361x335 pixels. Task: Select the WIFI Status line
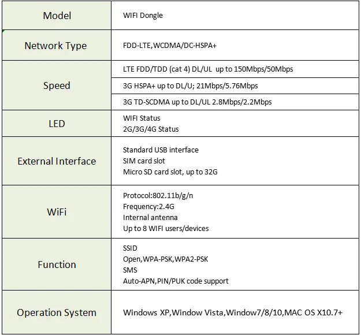[142, 118]
